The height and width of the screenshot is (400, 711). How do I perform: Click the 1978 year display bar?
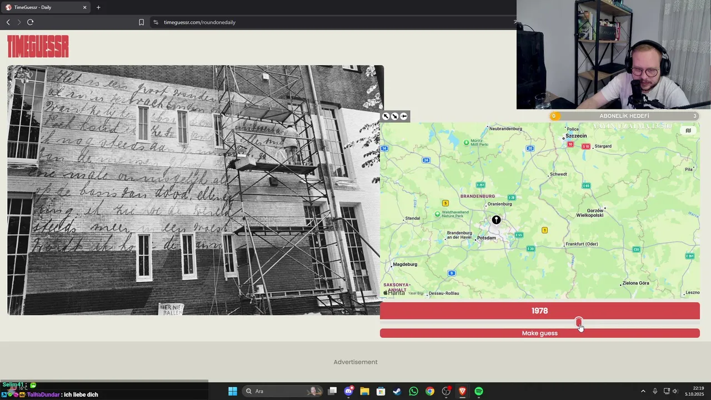click(540, 311)
